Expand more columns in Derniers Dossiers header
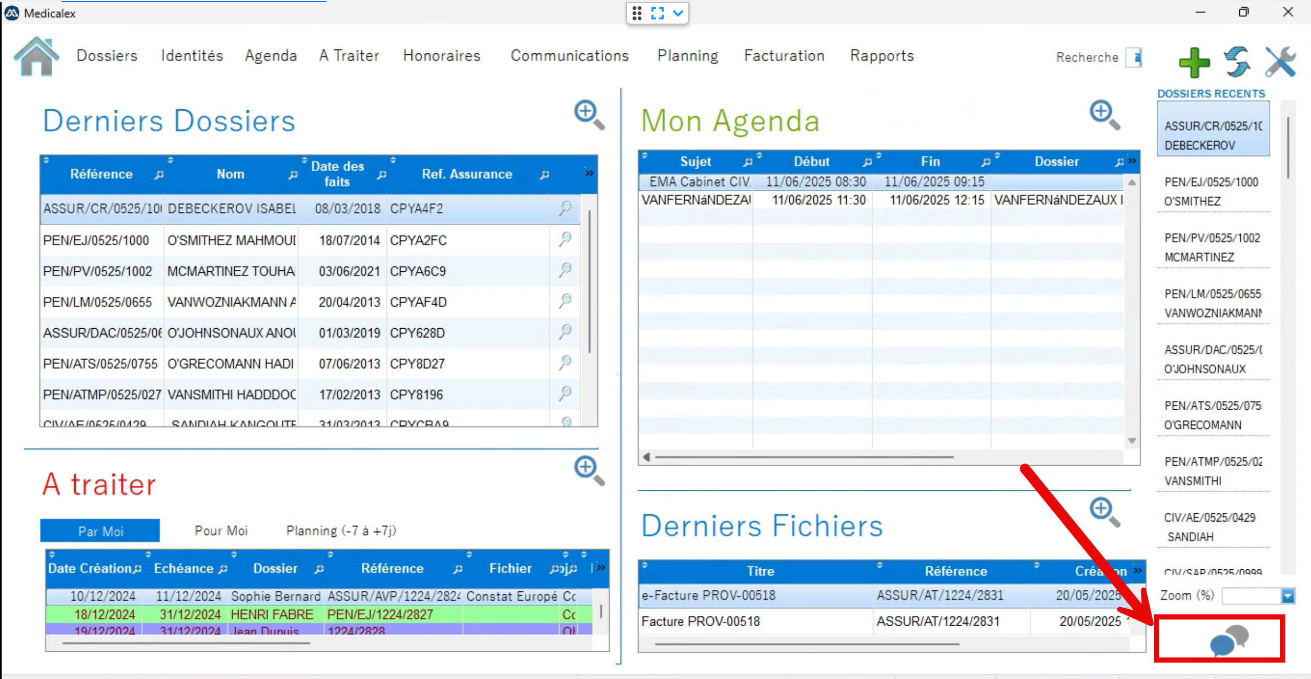The height and width of the screenshot is (679, 1311). coord(589,173)
